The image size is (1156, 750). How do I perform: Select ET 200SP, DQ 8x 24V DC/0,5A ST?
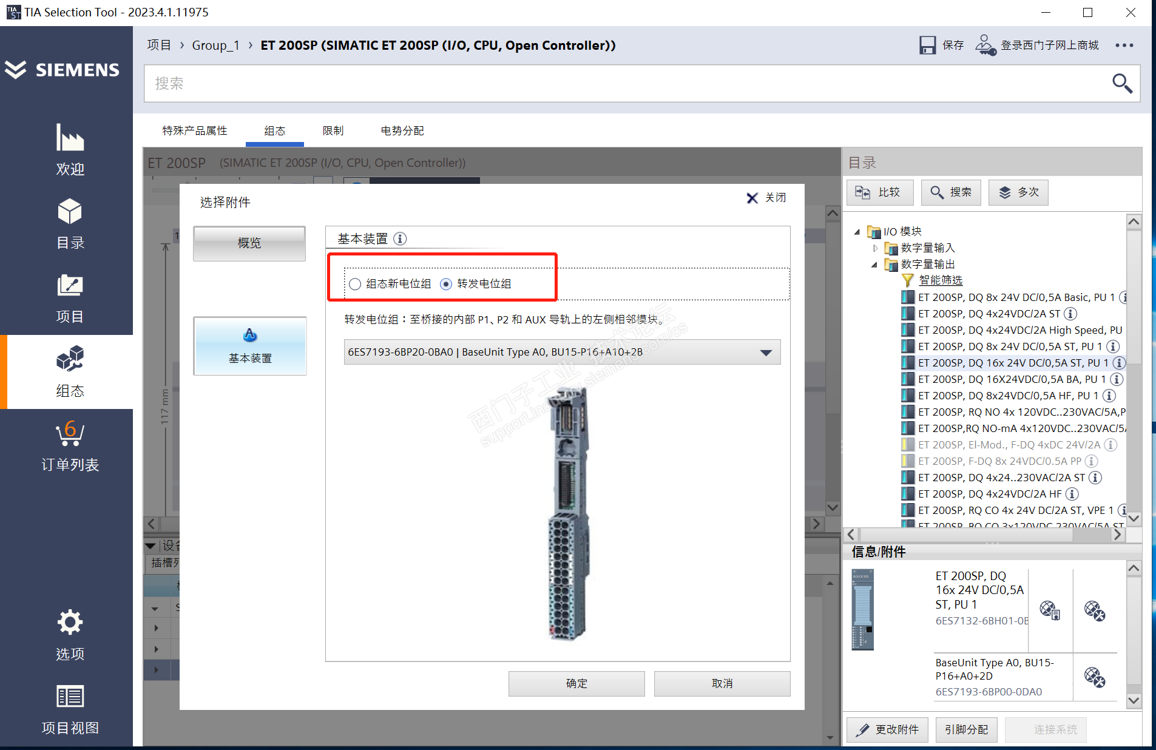[x=1010, y=346]
